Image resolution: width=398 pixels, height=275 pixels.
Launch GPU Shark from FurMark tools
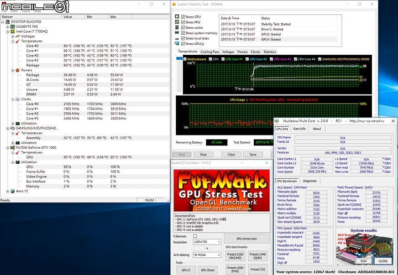click(x=208, y=270)
